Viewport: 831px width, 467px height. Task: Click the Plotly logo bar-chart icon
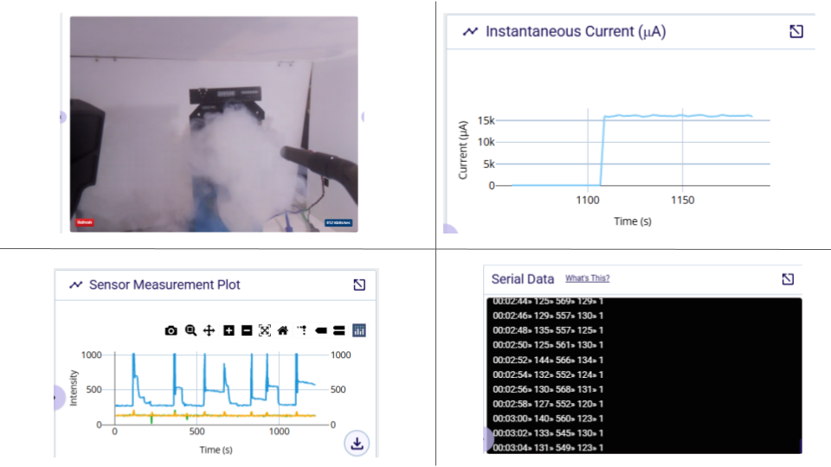359,330
